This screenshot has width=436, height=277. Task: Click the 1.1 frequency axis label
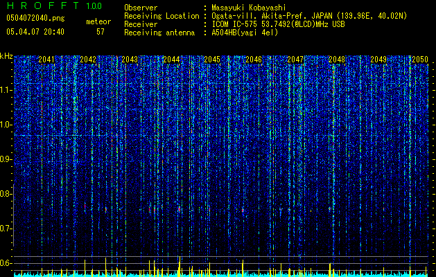(6, 90)
